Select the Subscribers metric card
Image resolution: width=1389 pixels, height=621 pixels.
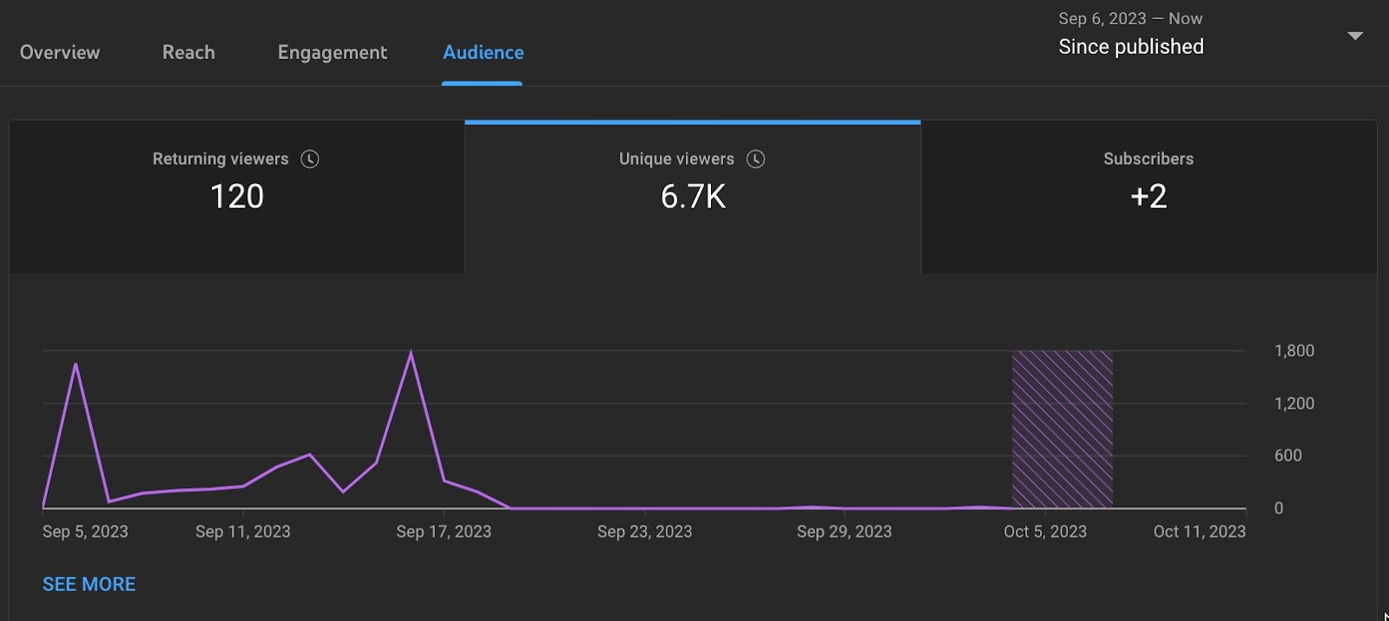pyautogui.click(x=1149, y=197)
